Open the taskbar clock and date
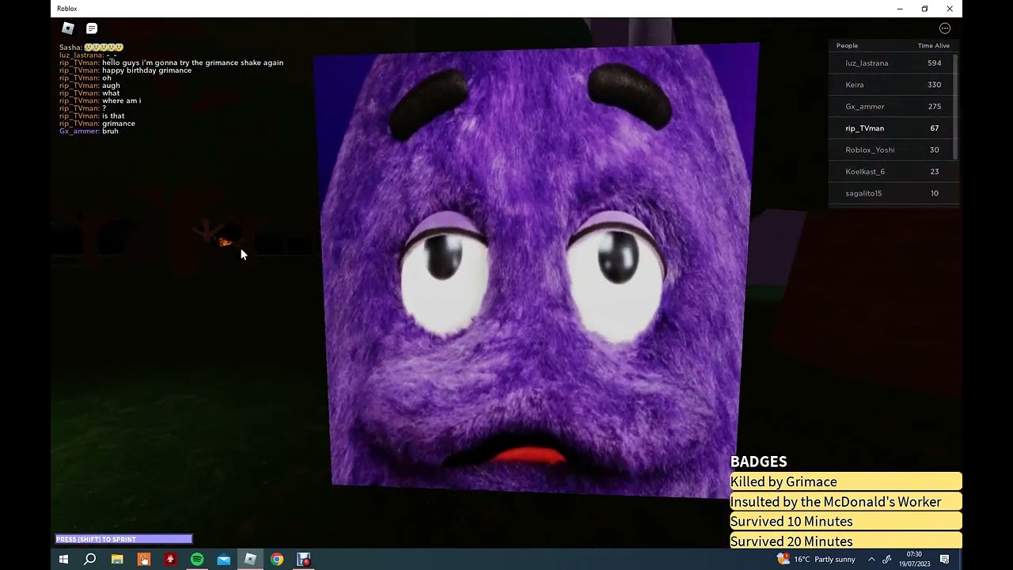Viewport: 1013px width, 570px height. [914, 560]
